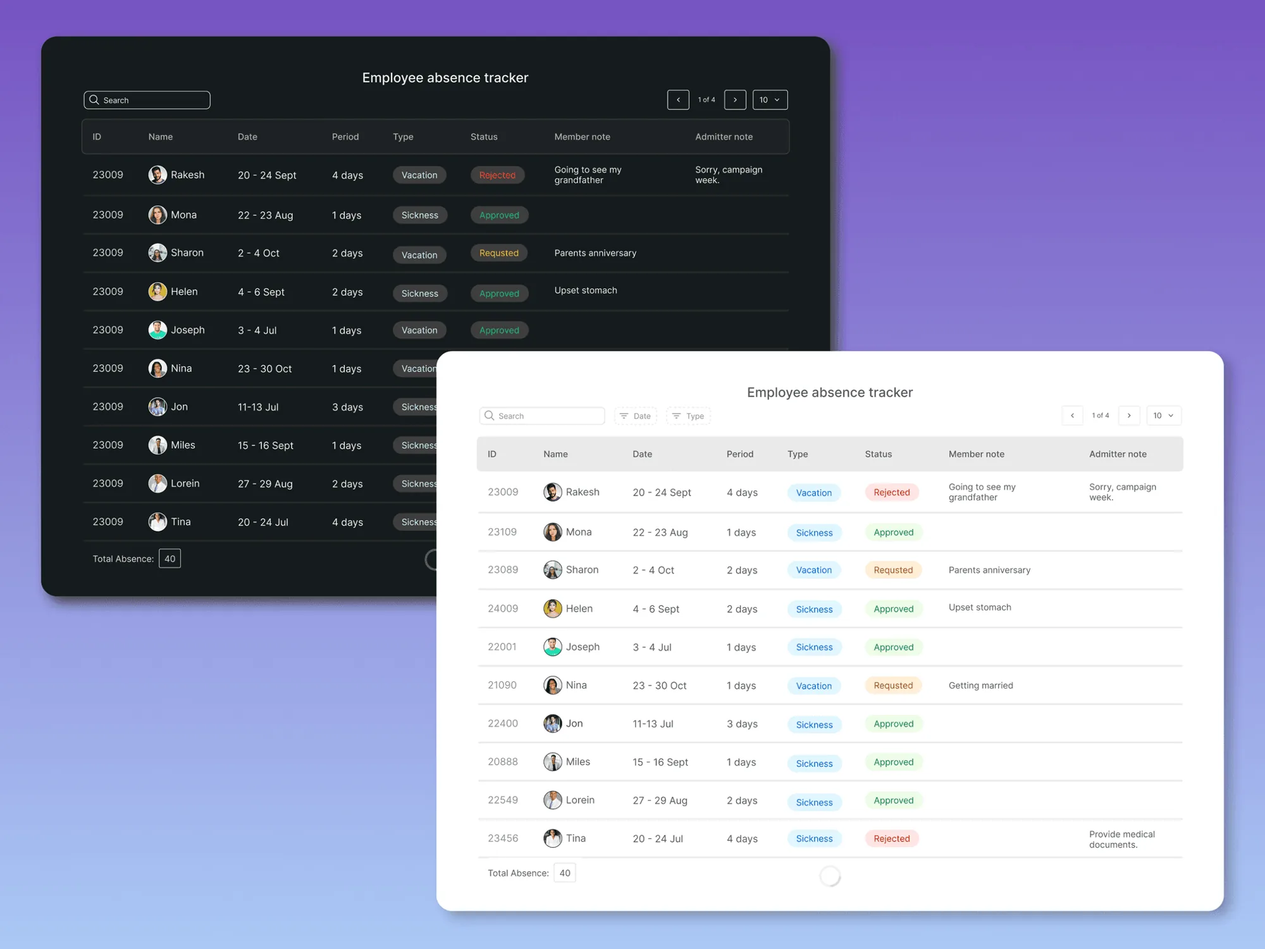Click Tina's avatar in light tracker
This screenshot has width=1265, height=949.
pyautogui.click(x=553, y=838)
